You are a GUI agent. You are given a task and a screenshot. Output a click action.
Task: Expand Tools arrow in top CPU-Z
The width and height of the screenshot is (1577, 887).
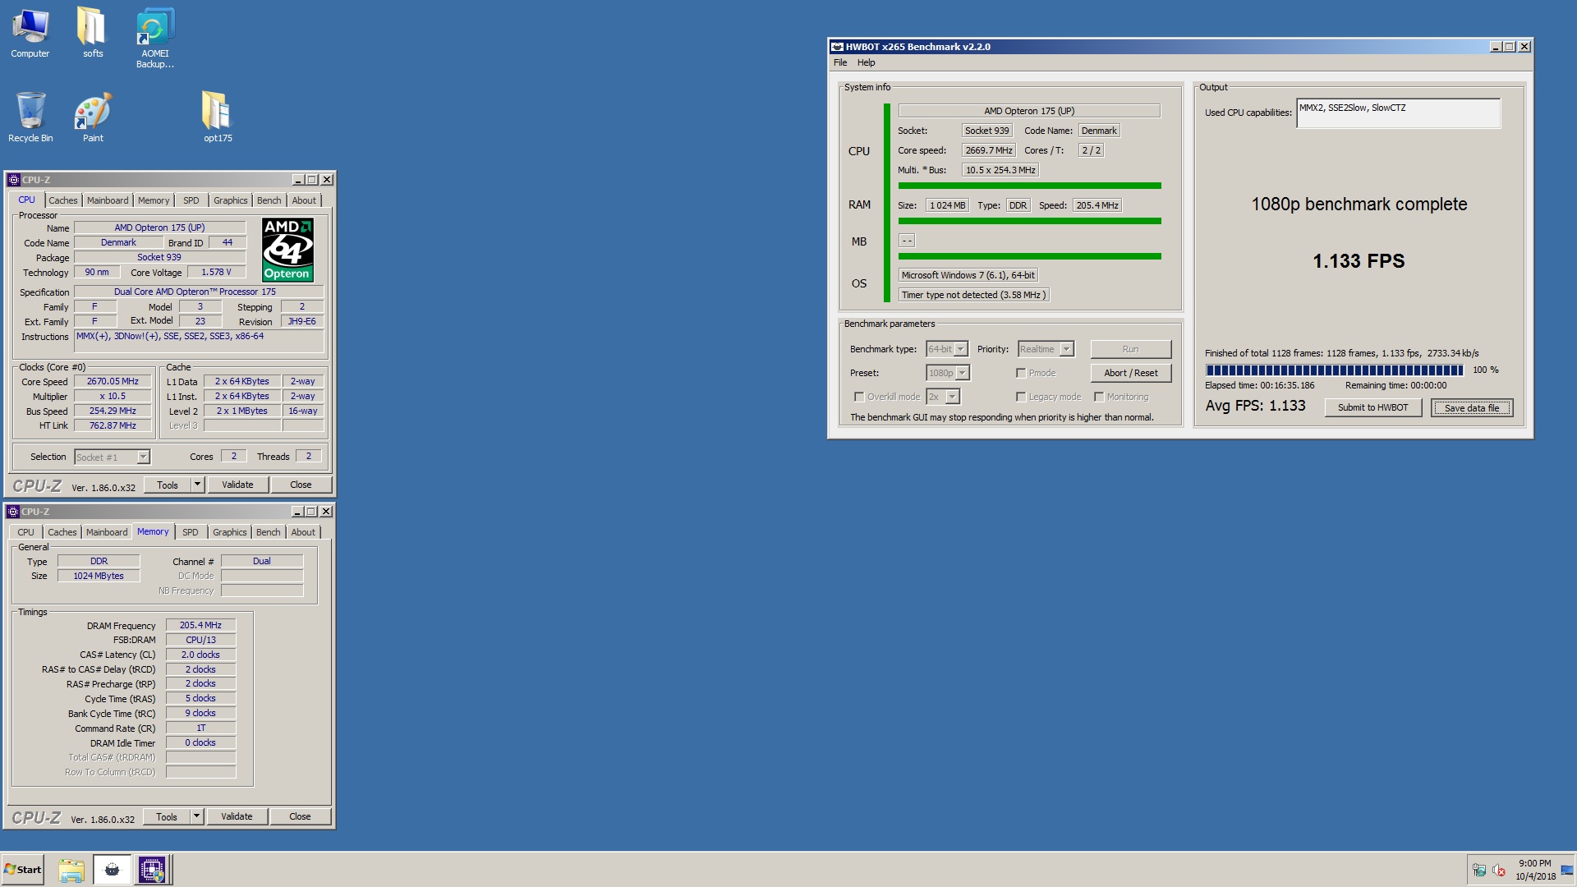(197, 485)
